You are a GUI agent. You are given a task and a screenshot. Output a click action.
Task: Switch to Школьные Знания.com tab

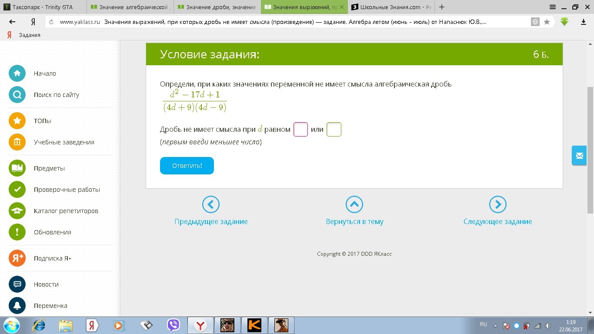[391, 7]
